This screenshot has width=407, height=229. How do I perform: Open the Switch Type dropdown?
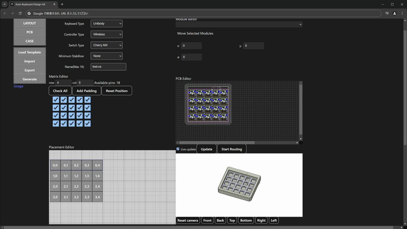tap(107, 45)
